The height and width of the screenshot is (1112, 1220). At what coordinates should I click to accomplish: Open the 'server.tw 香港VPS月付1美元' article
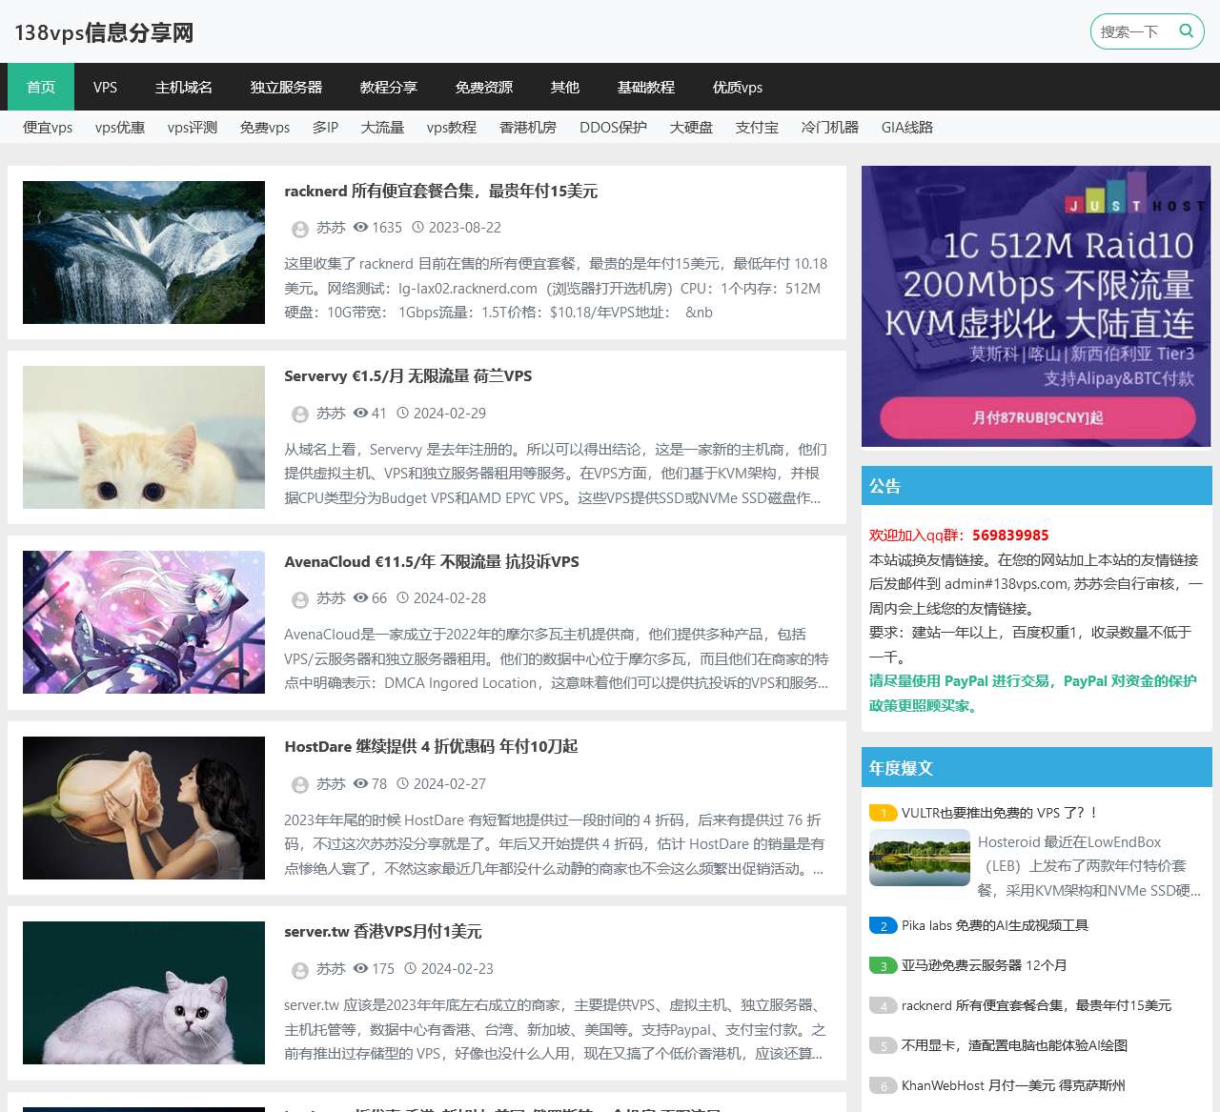pyautogui.click(x=383, y=932)
